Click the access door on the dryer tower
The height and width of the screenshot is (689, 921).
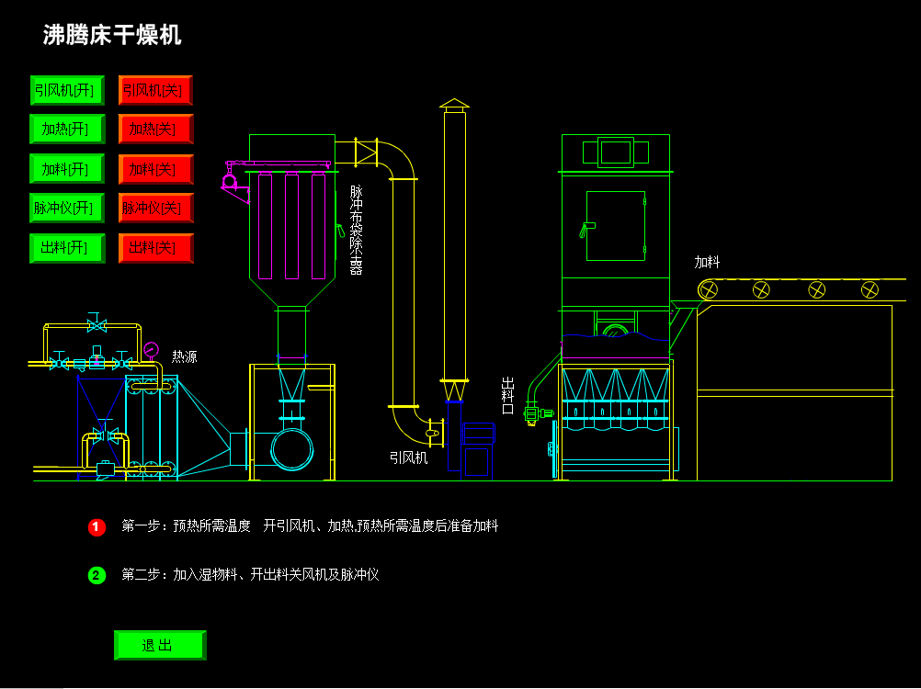615,226
